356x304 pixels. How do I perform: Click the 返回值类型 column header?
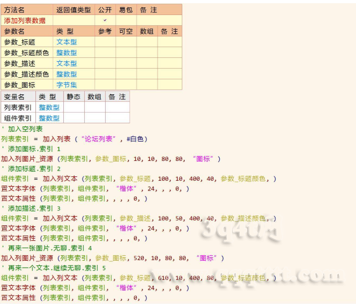[74, 10]
